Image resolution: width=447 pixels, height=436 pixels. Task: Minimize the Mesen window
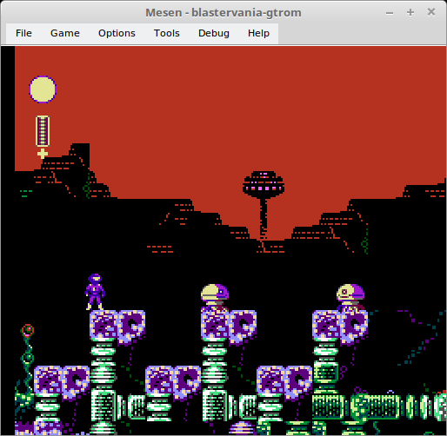click(390, 13)
